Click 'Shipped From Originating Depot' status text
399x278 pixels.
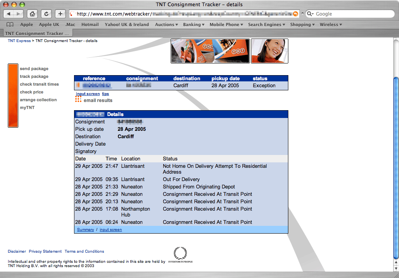[x=199, y=187]
